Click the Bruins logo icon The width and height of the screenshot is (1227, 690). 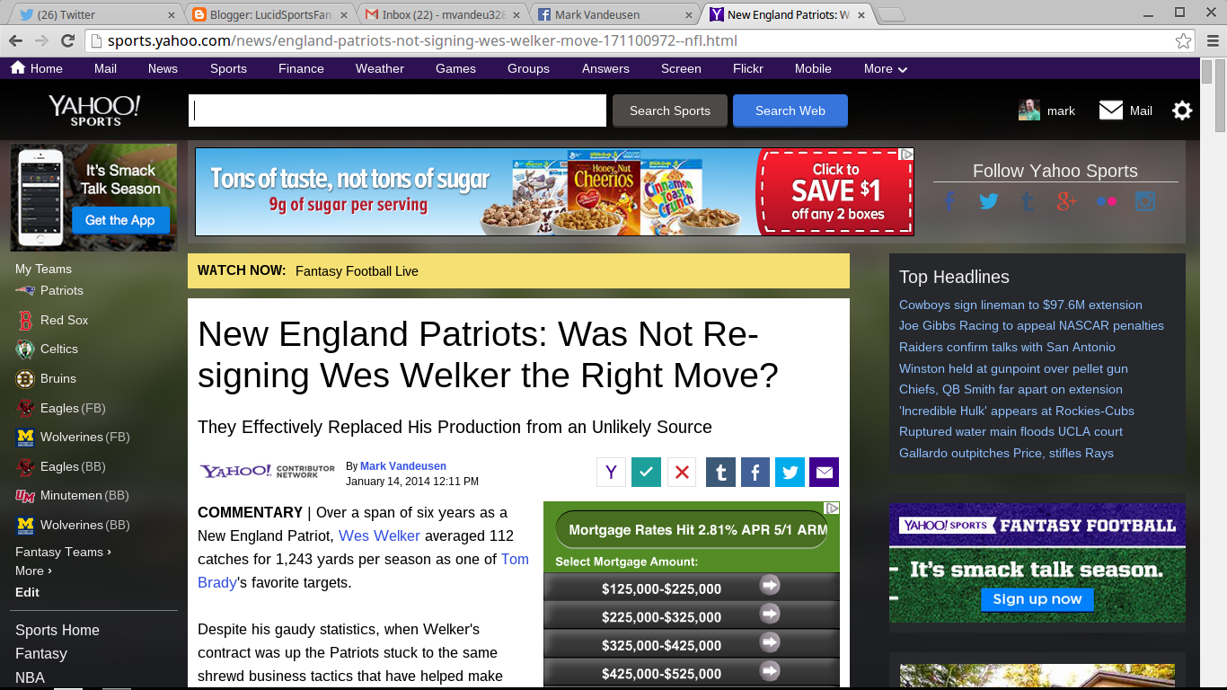click(25, 378)
